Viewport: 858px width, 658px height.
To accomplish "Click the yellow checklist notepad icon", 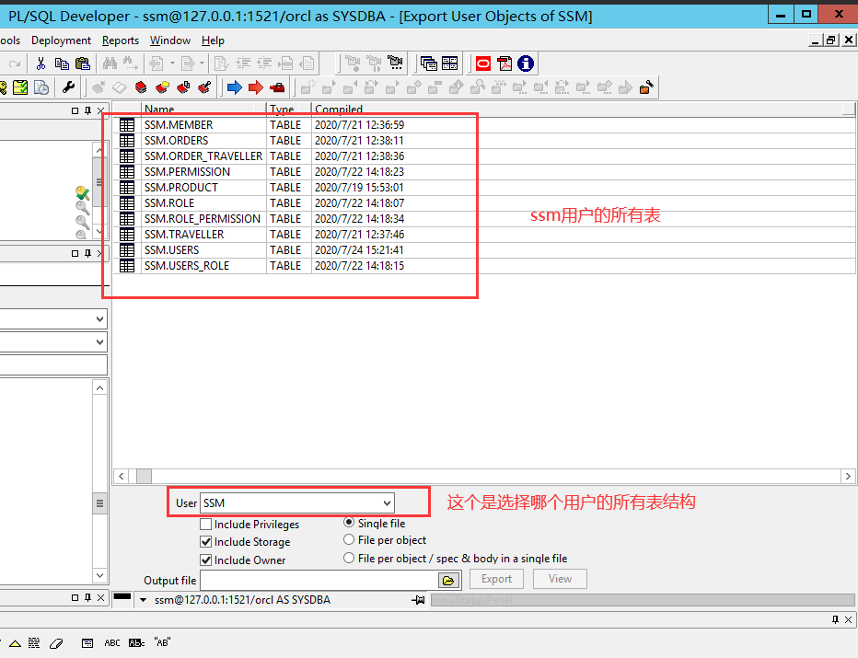I will [x=20, y=87].
